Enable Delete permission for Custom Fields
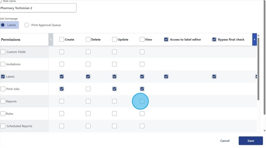 tap(88, 52)
